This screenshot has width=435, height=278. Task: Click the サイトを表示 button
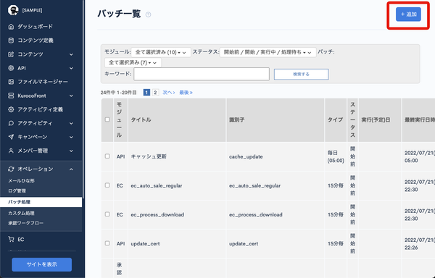coord(42,265)
